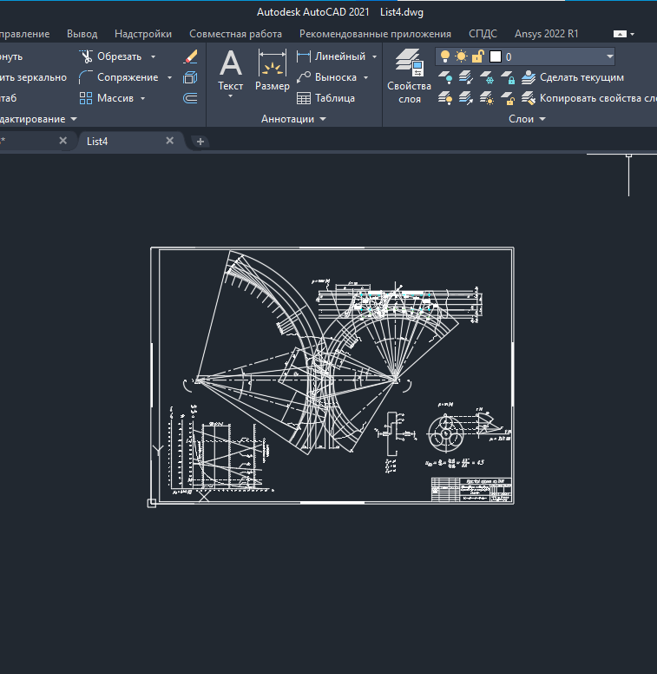Open the Output (Вывод) ribbon tab

[82, 34]
